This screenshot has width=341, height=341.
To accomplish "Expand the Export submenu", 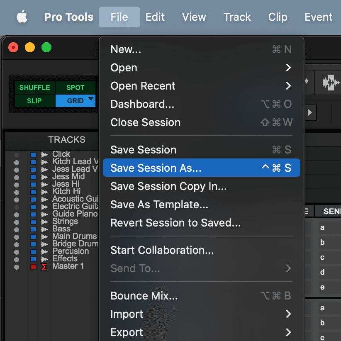I will pos(201,333).
